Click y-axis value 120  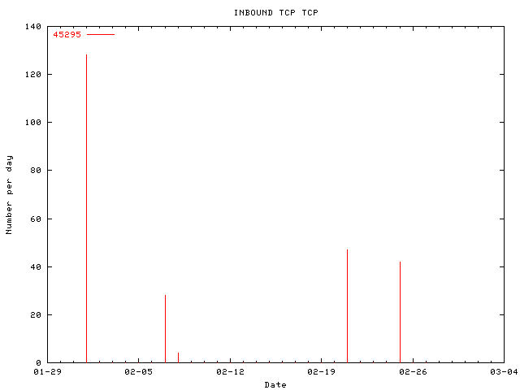(x=33, y=74)
